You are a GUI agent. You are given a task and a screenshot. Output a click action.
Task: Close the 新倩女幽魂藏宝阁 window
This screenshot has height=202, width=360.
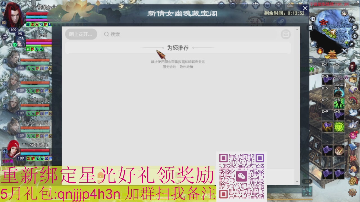click(305, 8)
